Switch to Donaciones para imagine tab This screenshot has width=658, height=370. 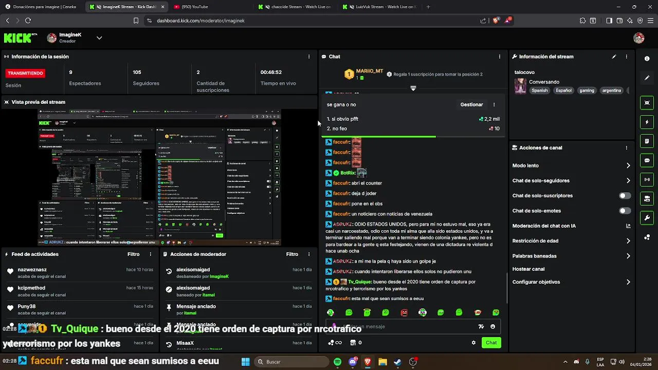(x=41, y=7)
